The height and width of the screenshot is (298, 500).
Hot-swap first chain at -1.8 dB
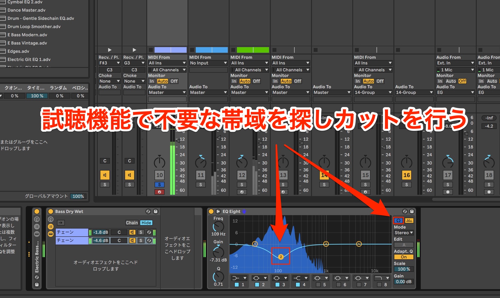click(149, 232)
